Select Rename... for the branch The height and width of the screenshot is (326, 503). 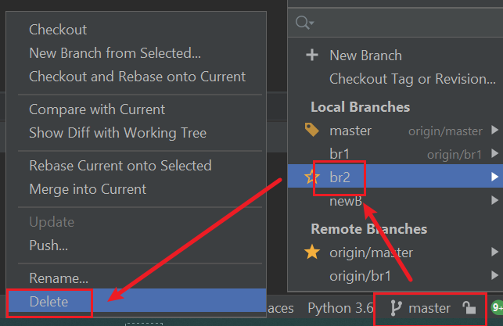tap(59, 278)
